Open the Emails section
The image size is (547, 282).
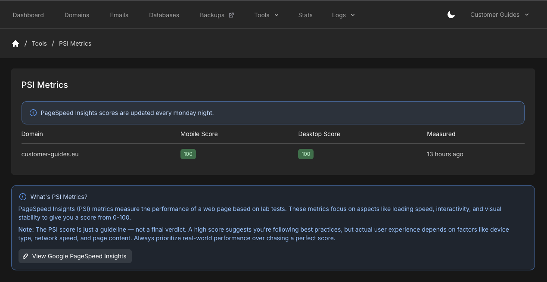119,15
